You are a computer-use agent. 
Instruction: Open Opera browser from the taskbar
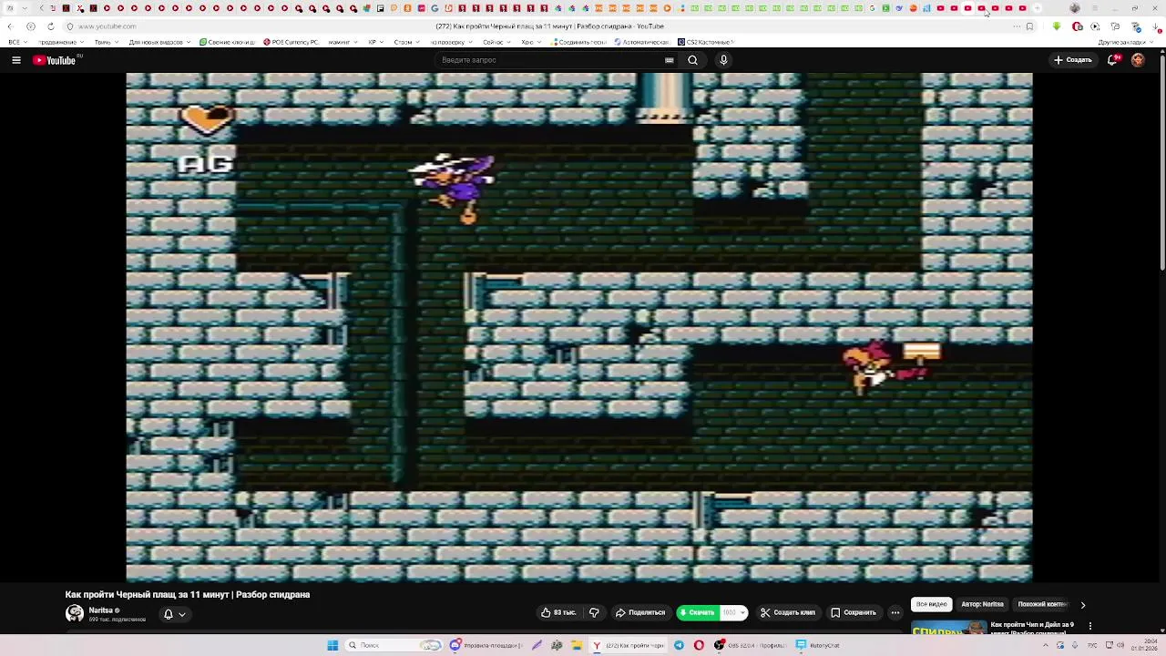699,645
